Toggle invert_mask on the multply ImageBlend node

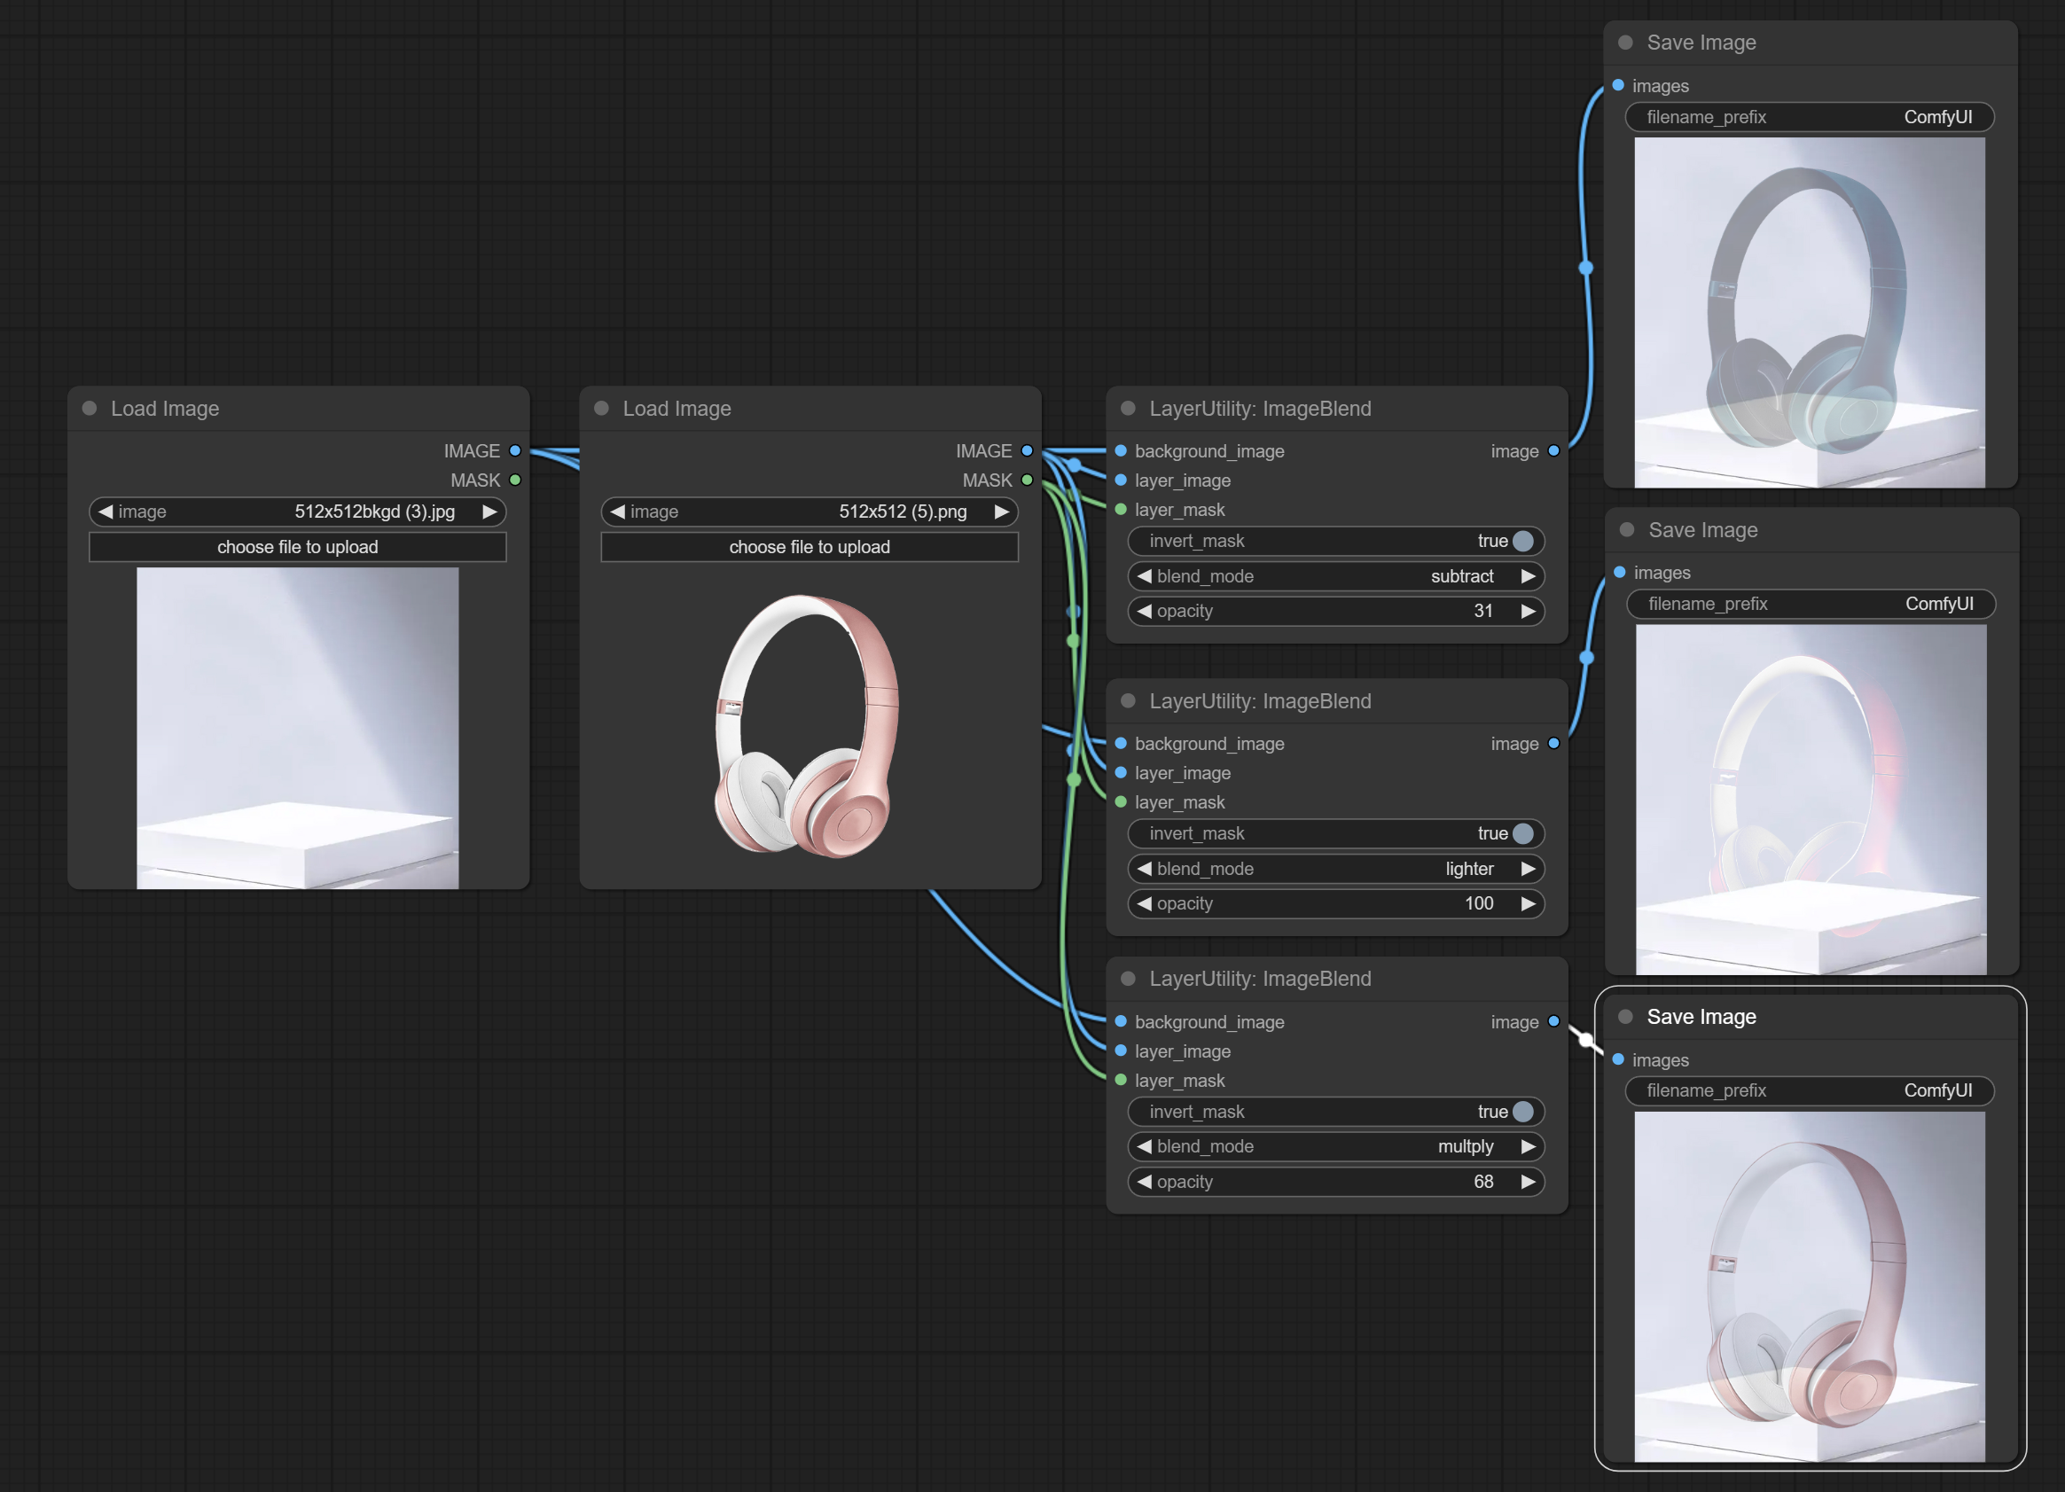(1335, 1112)
